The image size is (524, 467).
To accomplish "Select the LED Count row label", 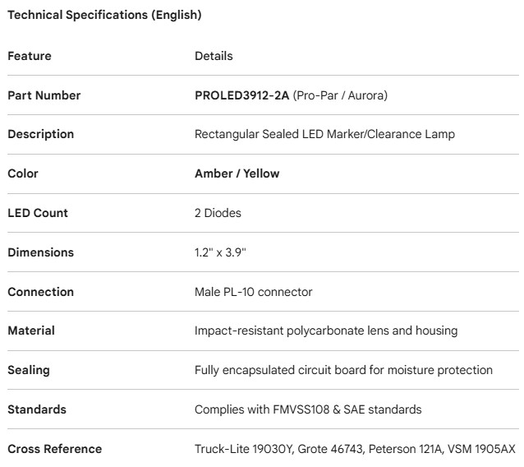I will point(38,213).
